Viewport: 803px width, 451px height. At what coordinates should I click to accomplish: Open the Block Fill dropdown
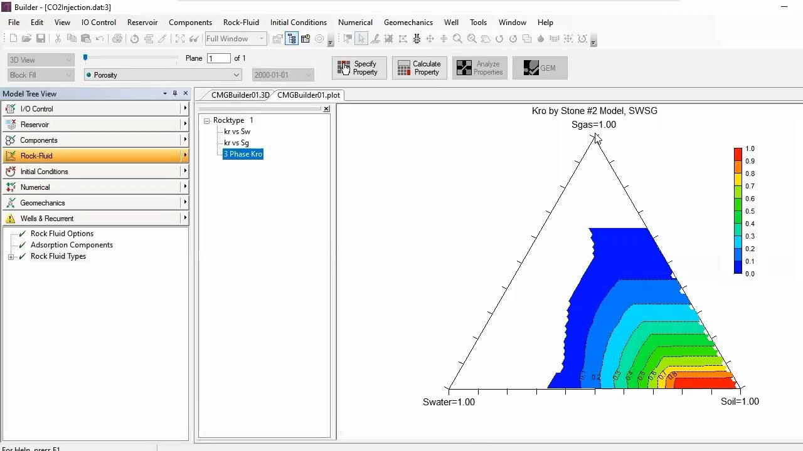point(41,75)
